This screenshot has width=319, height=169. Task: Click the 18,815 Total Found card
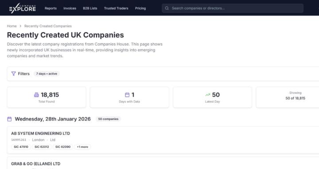click(x=47, y=97)
